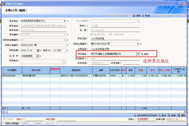Viewport: 189px width, 126px height.
Task: Click the 4,769.231 unit price cell
Action: (x=153, y=76)
